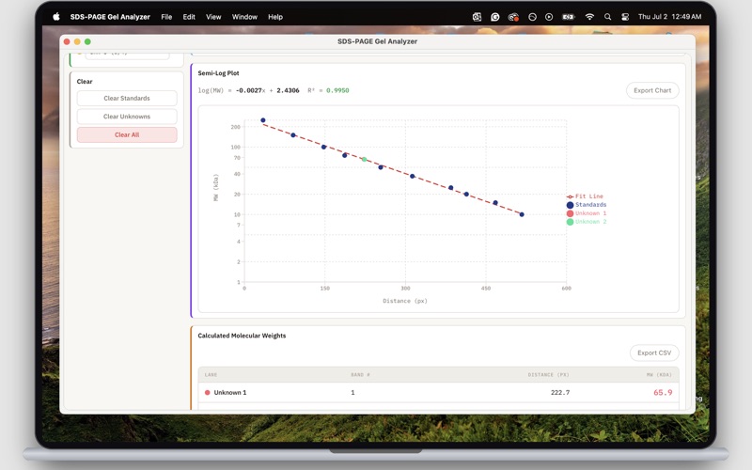This screenshot has height=470, width=752.
Task: Click the R² value 0.9950
Action: tap(337, 90)
